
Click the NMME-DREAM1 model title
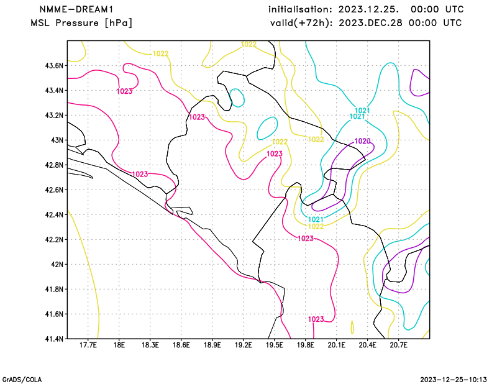point(76,9)
